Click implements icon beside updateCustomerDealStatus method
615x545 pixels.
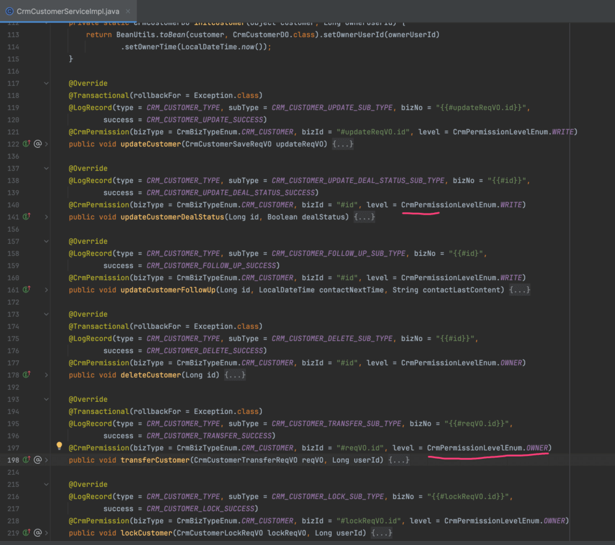pyautogui.click(x=26, y=217)
